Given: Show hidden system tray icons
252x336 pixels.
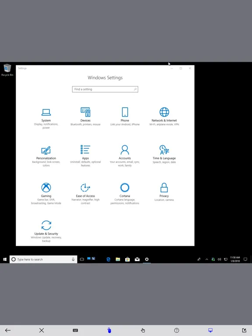Looking at the screenshot, I should click(206, 259).
